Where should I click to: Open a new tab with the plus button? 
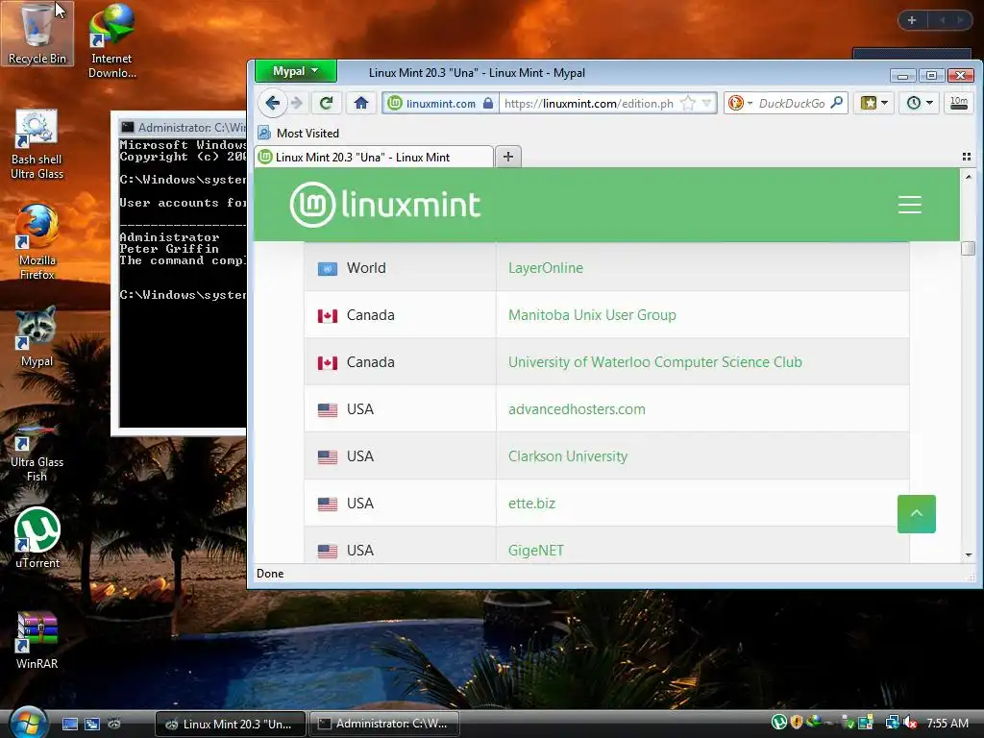click(508, 157)
